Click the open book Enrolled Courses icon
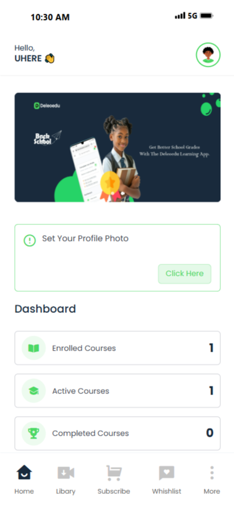Viewport: 234px width, 507px height. [34, 348]
